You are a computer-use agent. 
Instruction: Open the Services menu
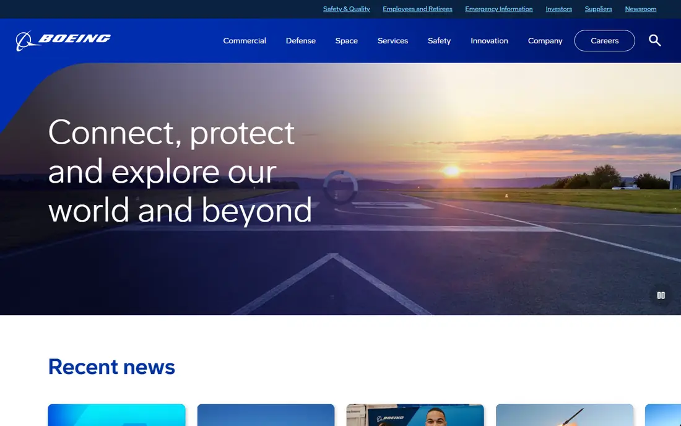[x=393, y=41]
